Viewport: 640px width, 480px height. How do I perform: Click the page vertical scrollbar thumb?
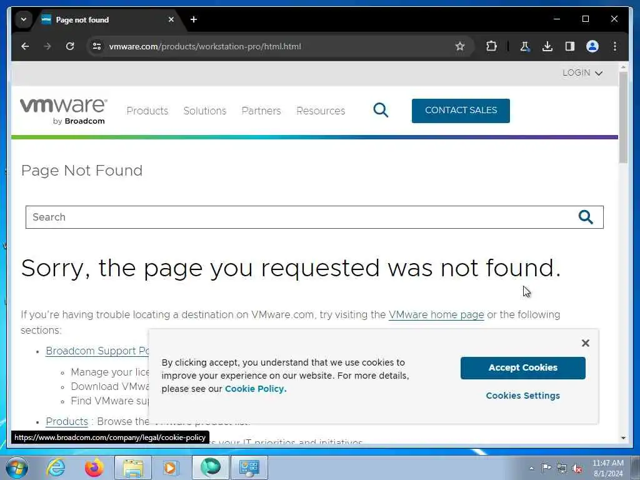tap(623, 117)
